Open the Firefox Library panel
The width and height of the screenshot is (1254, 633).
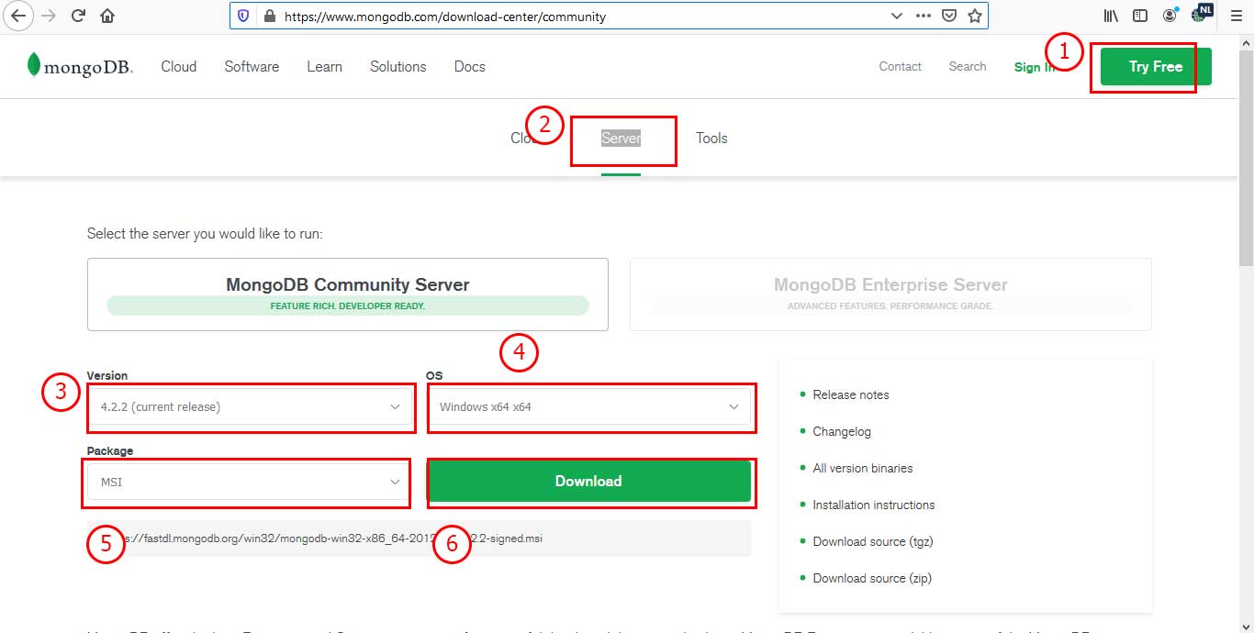point(1110,15)
